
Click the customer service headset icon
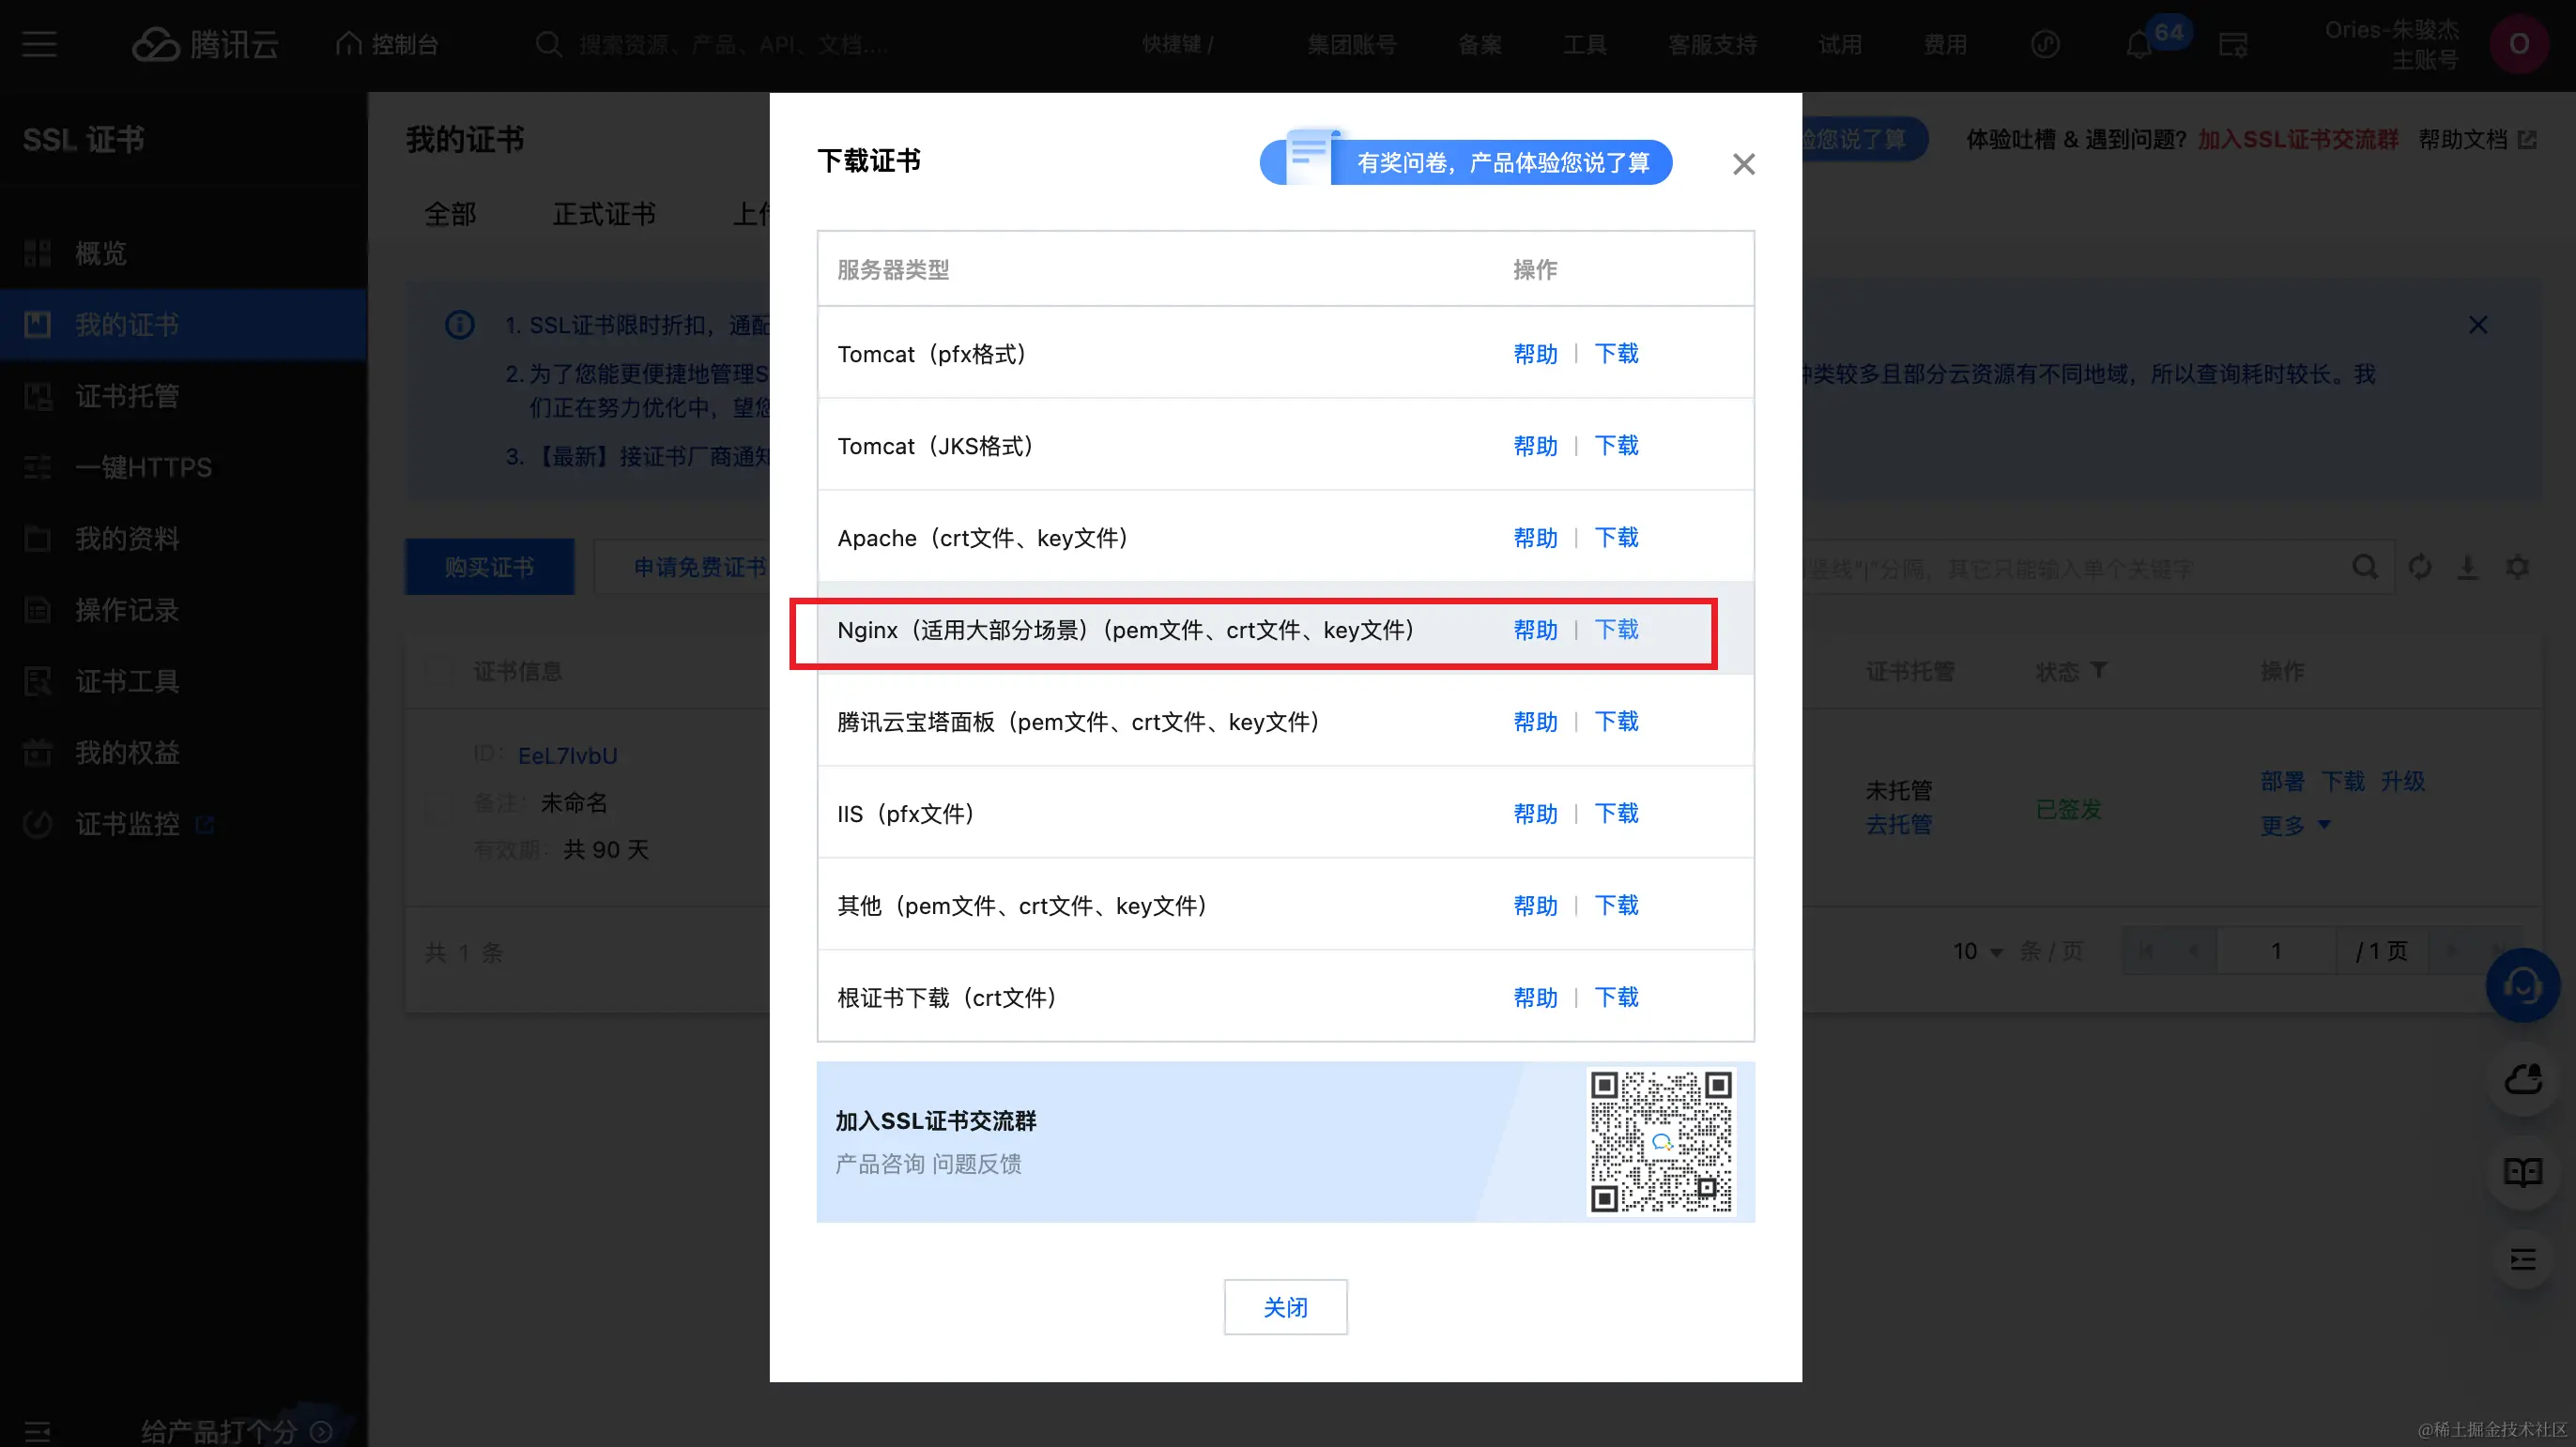click(2522, 985)
